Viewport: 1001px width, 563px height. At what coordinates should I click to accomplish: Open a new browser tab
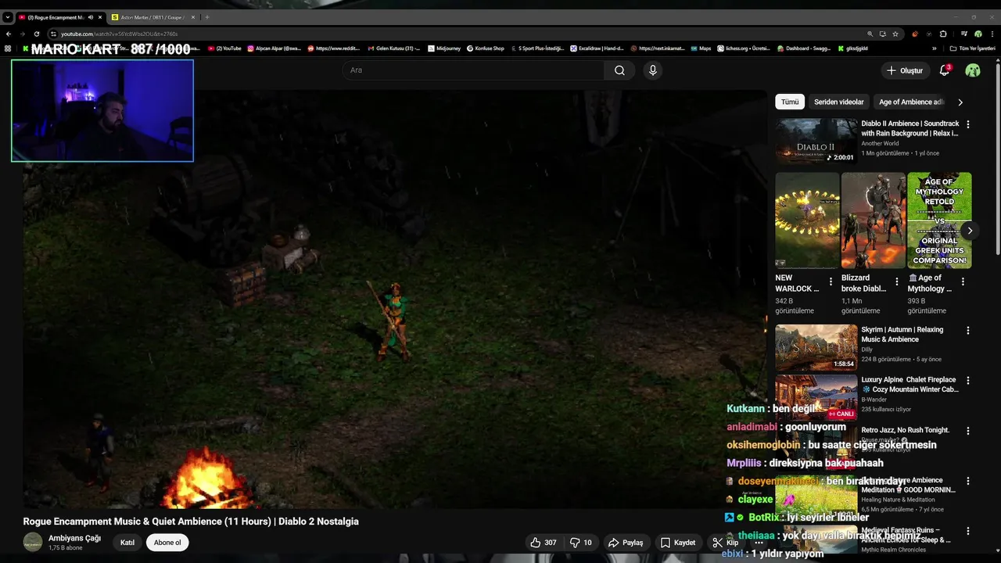click(x=207, y=17)
